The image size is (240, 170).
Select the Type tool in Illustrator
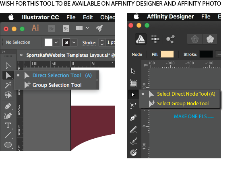[x=8, y=125]
